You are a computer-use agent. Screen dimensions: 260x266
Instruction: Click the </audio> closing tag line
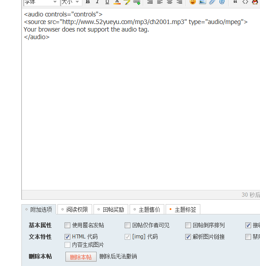(37, 37)
